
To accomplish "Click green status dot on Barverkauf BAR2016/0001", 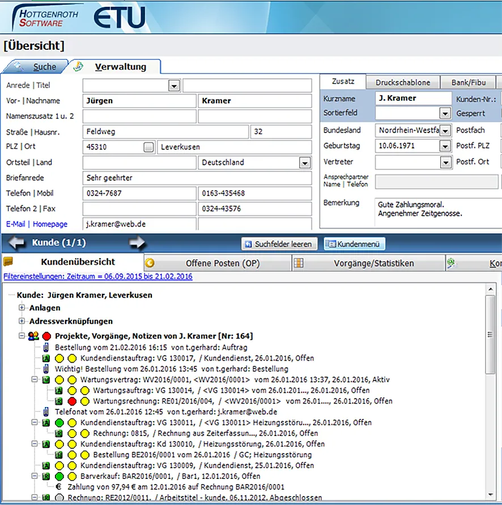I will (59, 476).
